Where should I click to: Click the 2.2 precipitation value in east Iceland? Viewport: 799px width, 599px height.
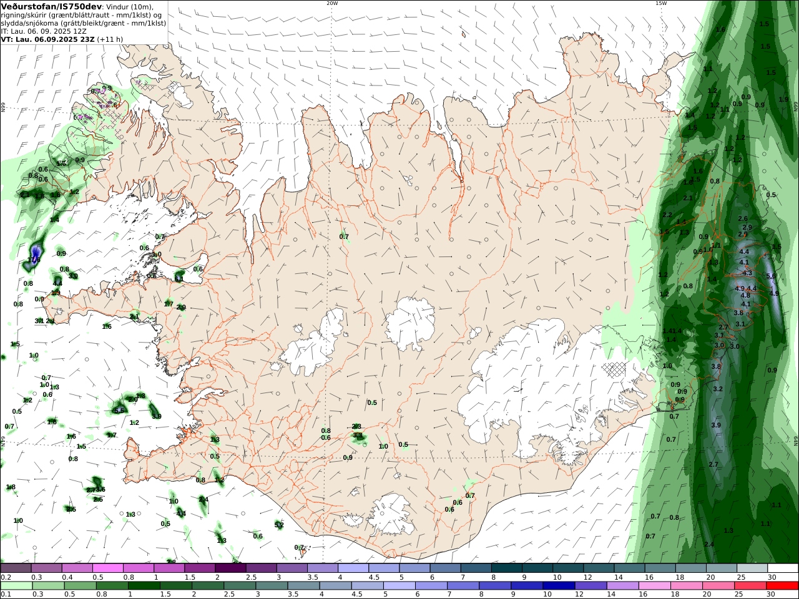[x=667, y=215]
